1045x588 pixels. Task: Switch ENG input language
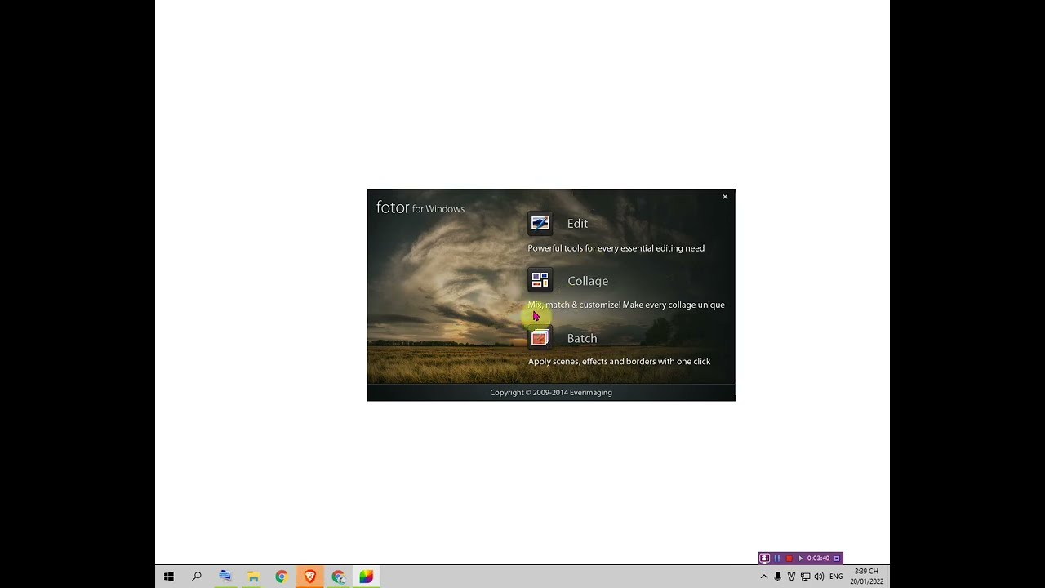click(x=836, y=577)
